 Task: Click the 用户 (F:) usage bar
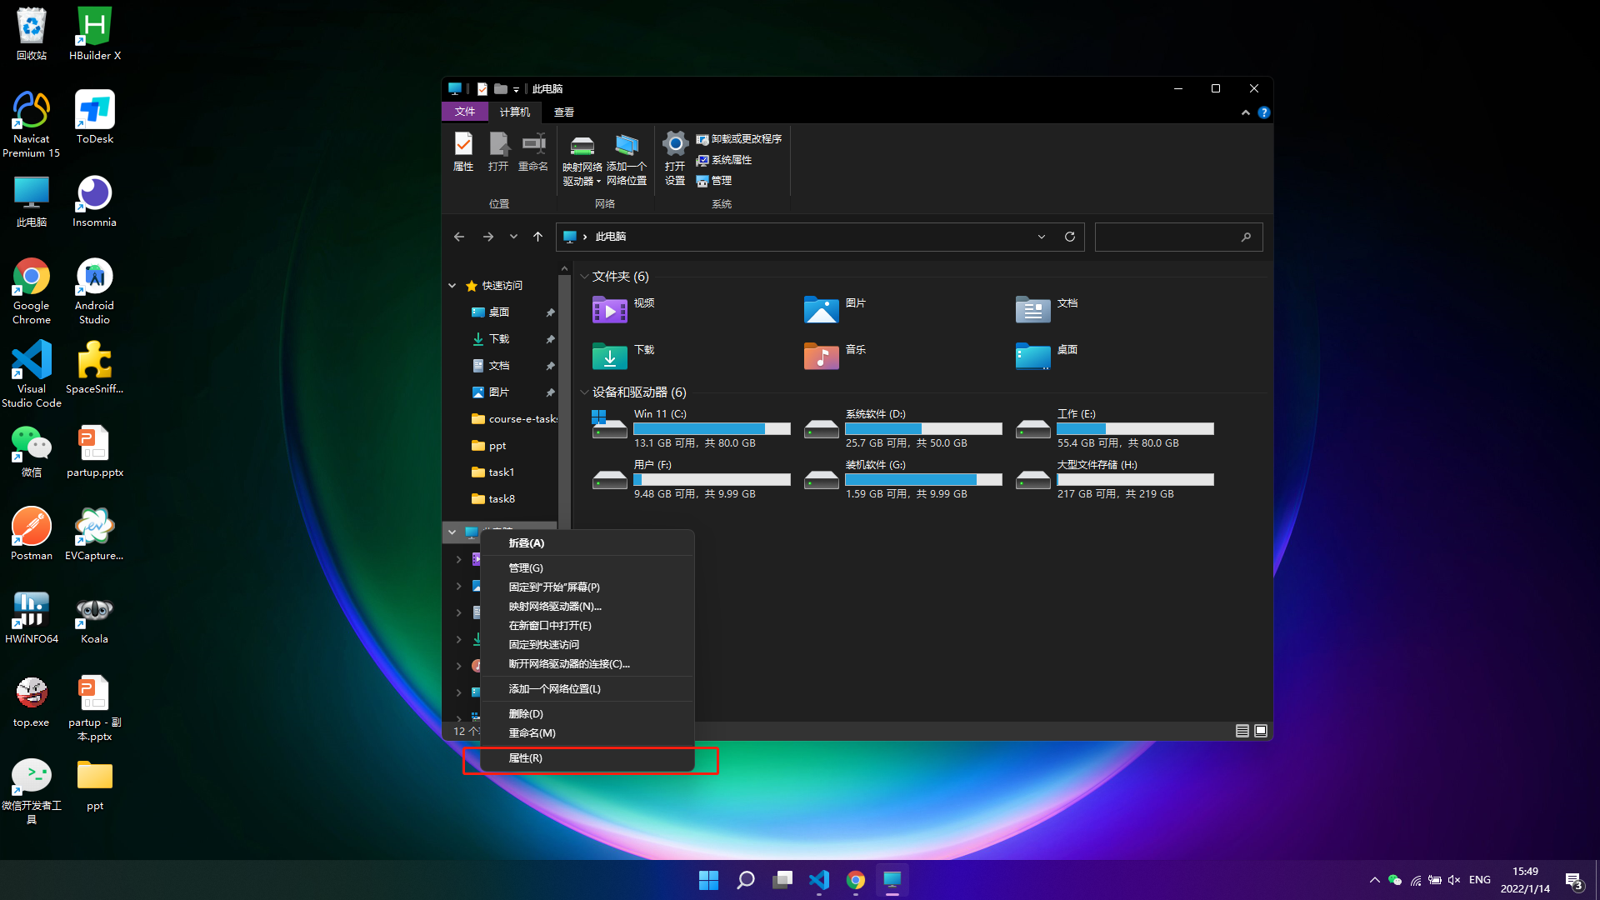click(x=712, y=479)
